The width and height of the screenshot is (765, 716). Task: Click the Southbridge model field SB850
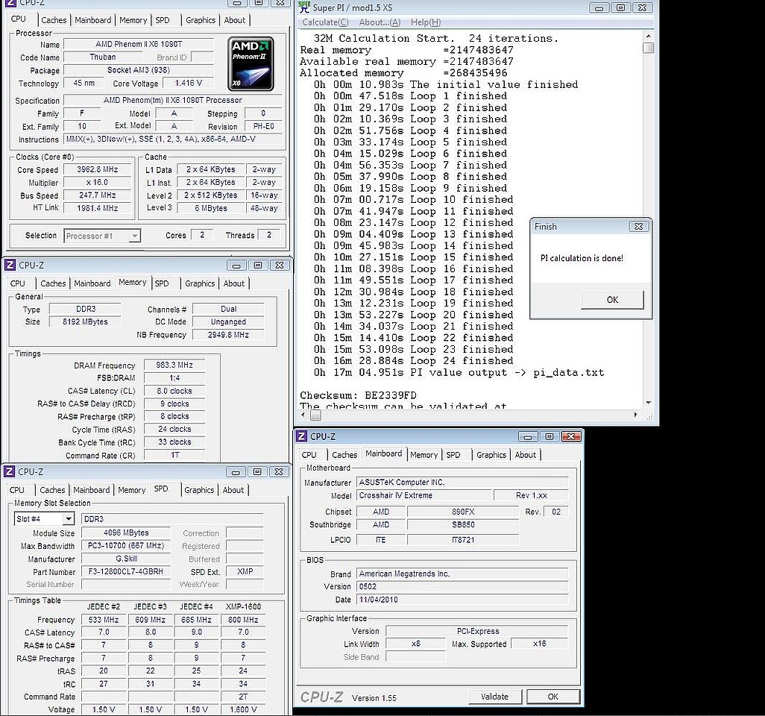(x=463, y=524)
